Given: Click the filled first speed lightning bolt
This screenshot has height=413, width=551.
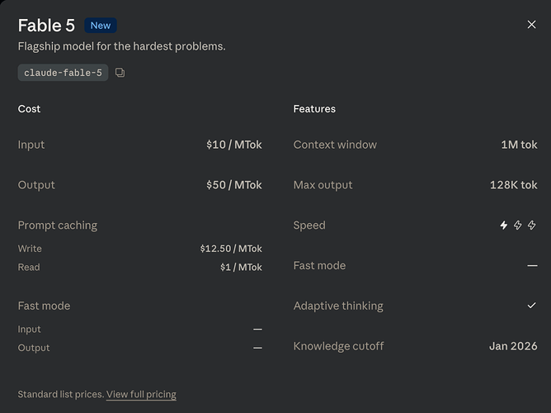Looking at the screenshot, I should tap(503, 225).
